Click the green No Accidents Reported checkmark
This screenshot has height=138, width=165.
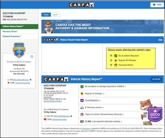point(116,56)
